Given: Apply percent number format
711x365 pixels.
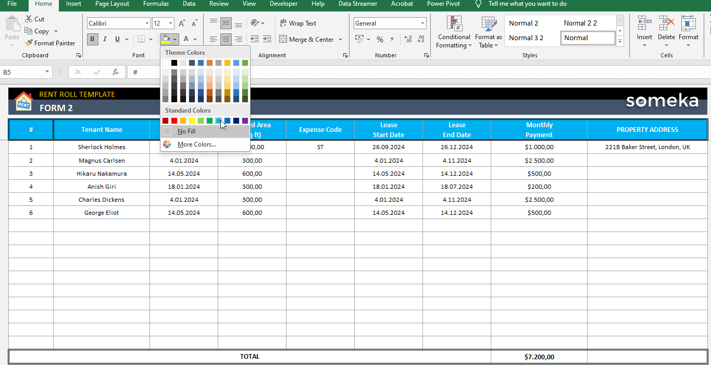Looking at the screenshot, I should pyautogui.click(x=380, y=39).
